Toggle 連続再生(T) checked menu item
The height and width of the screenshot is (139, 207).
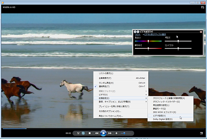click(104, 86)
